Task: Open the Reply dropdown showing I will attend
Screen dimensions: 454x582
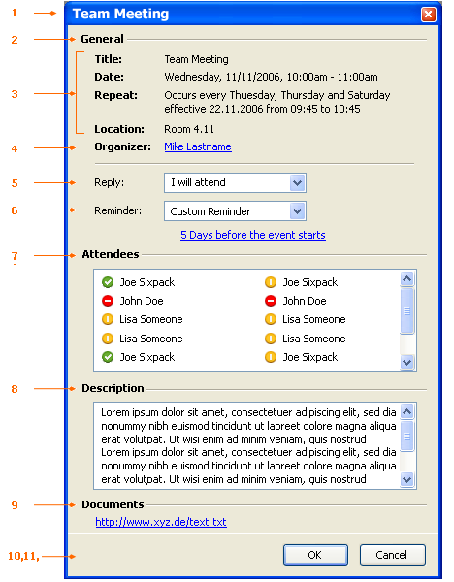Action: point(235,182)
